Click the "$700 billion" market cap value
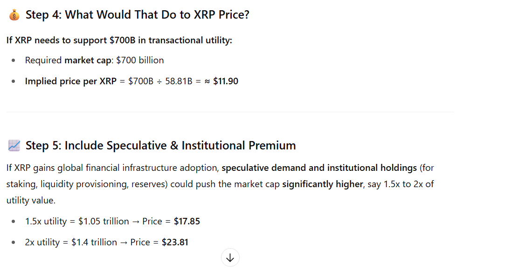 (x=139, y=61)
